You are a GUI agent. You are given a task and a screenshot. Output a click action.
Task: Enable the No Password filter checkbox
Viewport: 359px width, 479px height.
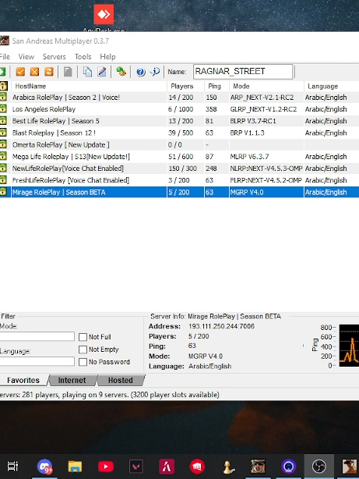83,362
